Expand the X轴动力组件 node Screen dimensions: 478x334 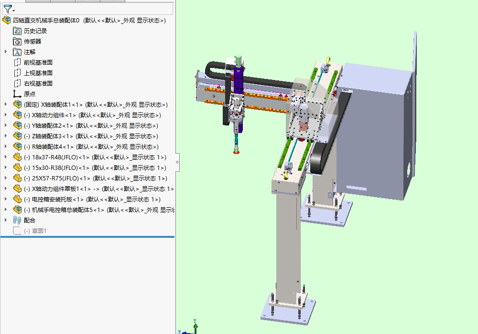[x=5, y=115]
